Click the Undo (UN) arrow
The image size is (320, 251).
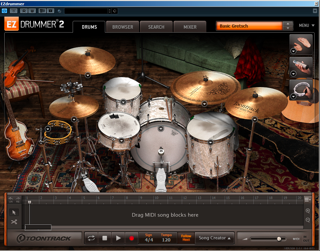[11, 200]
